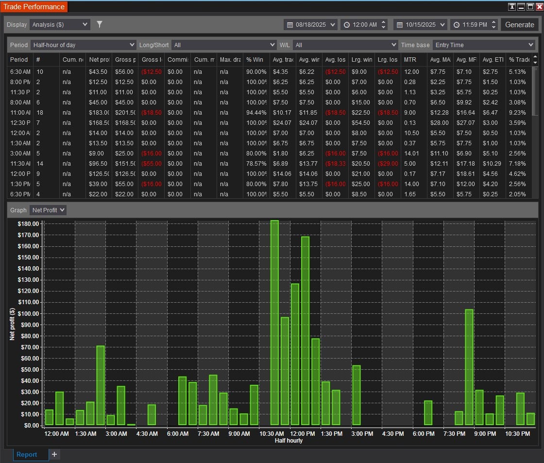Click the start date calendar icon
Viewport: 544px width, 463px height.
(x=290, y=25)
